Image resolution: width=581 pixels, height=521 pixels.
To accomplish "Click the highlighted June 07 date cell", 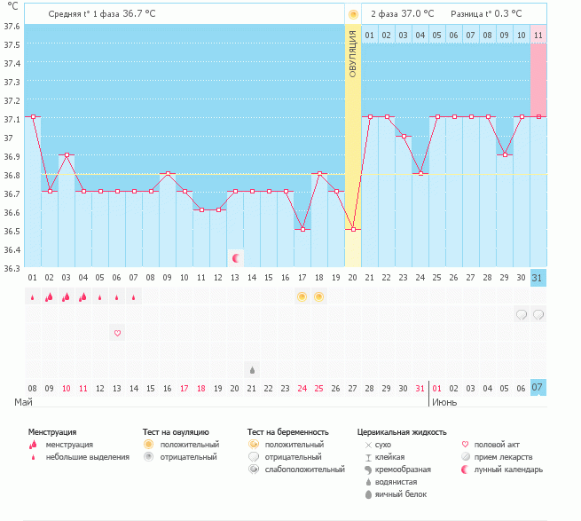I will click(538, 388).
